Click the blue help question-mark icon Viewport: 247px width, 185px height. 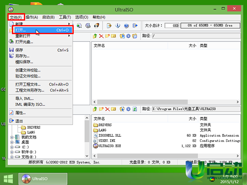pos(126,25)
